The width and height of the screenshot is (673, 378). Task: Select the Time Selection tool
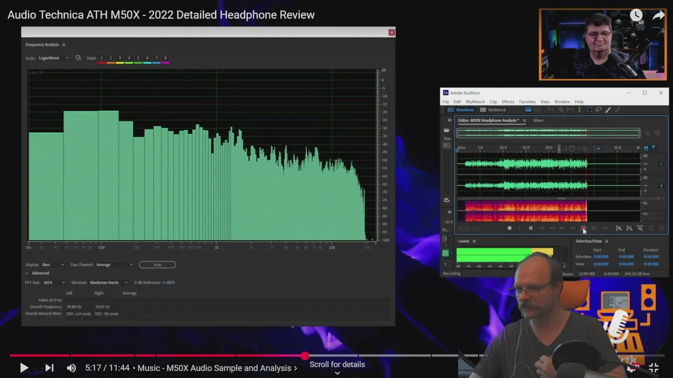tap(579, 110)
